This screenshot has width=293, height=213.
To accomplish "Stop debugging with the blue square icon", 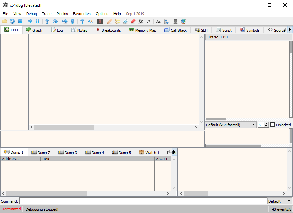I will click(20, 21).
